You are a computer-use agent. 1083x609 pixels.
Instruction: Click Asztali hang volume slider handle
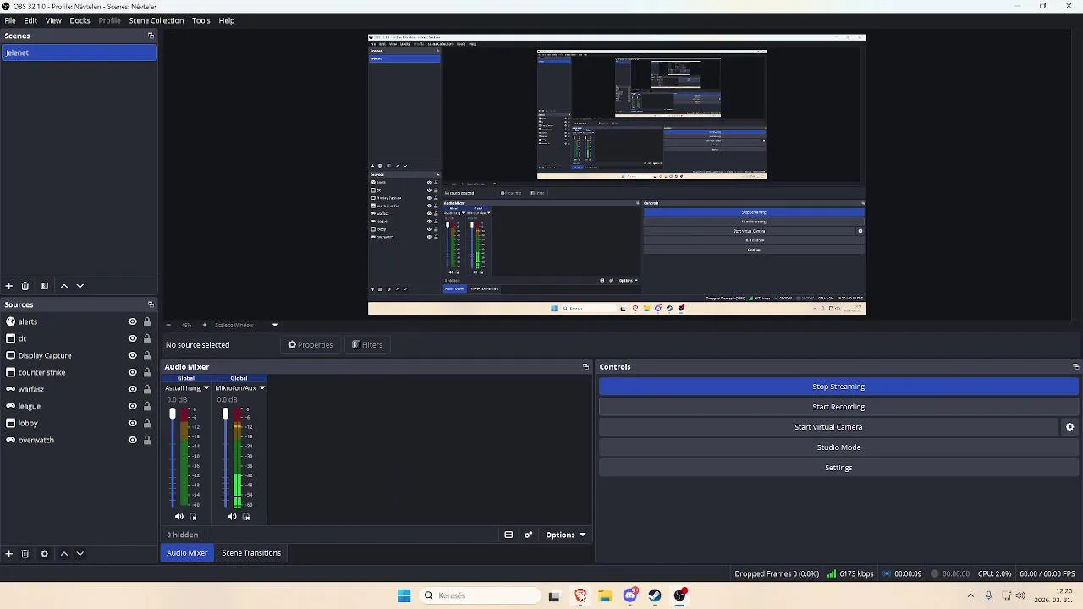[x=173, y=414]
